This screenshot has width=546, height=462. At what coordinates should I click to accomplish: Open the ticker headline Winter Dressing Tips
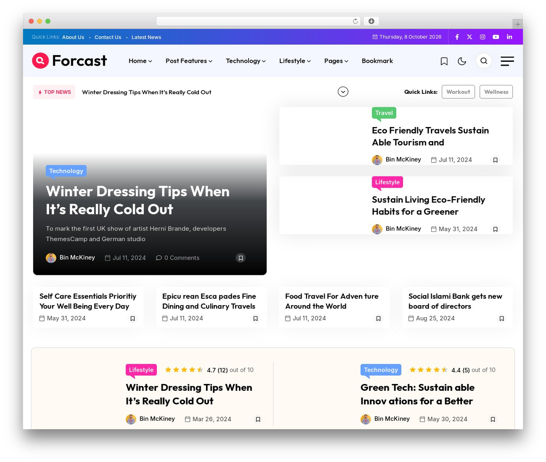tap(146, 92)
